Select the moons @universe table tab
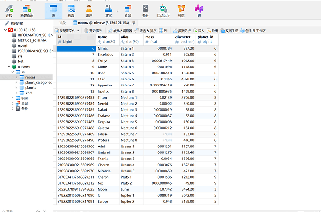 click(104, 23)
